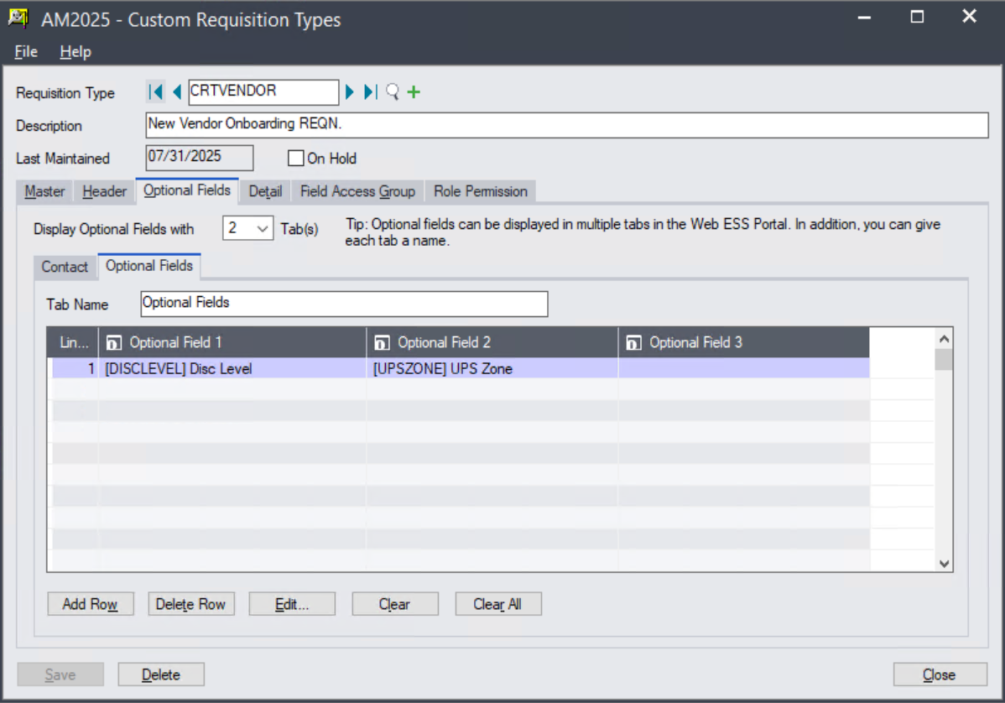Click the Optional Field 2 column header
Viewport: 1005px width, 703px height.
click(492, 343)
